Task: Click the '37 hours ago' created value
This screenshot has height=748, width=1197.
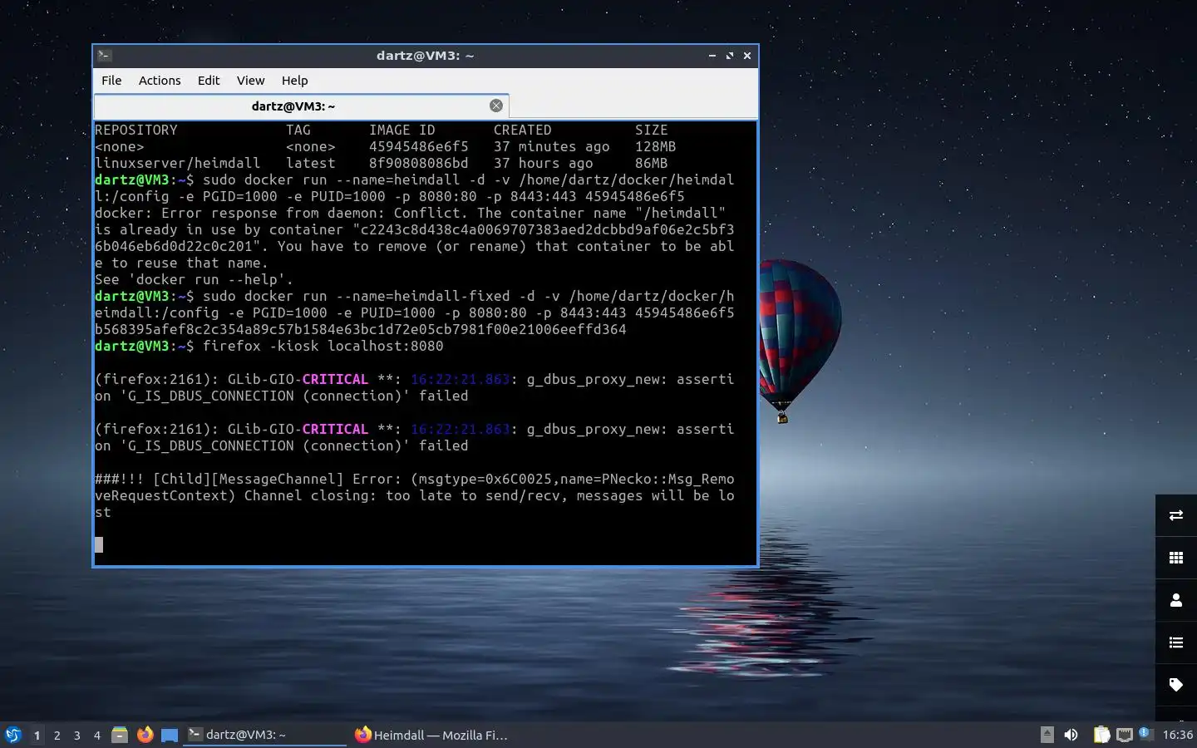Action: (x=544, y=163)
